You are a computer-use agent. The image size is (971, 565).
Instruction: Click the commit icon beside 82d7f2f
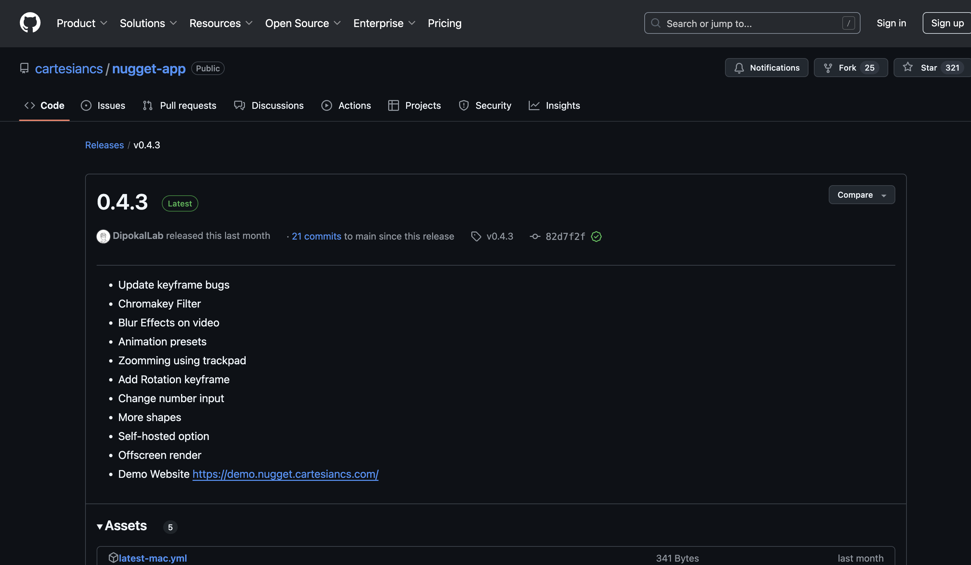pyautogui.click(x=535, y=236)
